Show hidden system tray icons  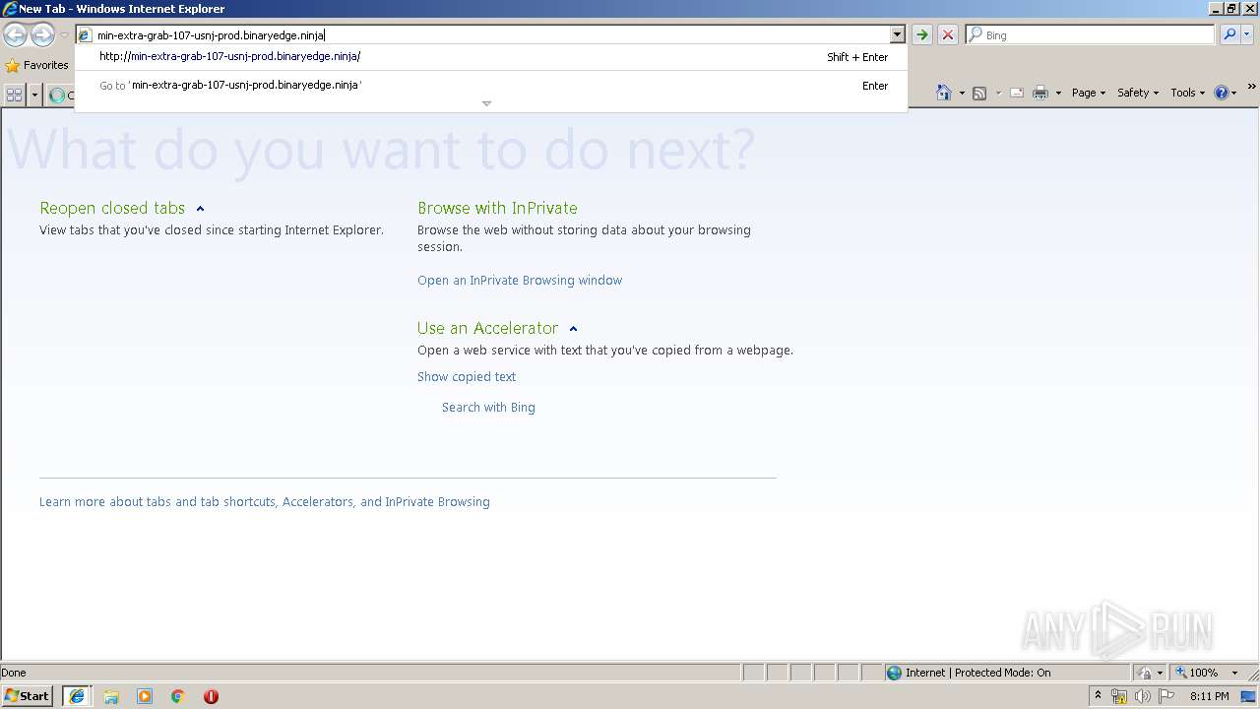tap(1098, 696)
